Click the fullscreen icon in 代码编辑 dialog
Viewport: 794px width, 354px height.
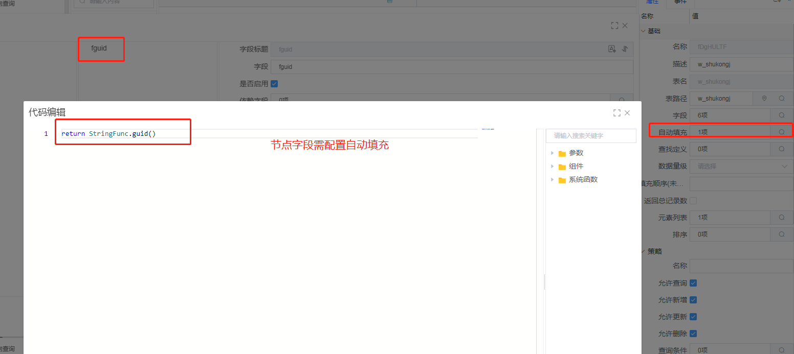(616, 112)
